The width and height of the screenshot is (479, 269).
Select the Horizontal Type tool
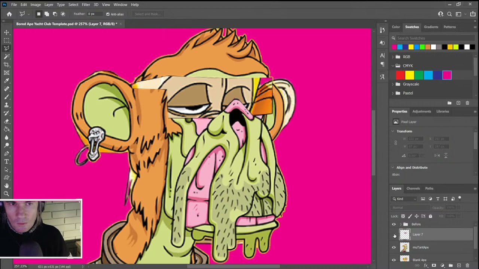pyautogui.click(x=7, y=161)
